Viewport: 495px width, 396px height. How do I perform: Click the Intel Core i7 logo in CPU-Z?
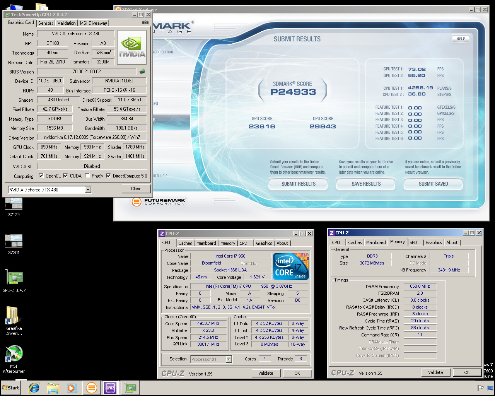(x=291, y=266)
